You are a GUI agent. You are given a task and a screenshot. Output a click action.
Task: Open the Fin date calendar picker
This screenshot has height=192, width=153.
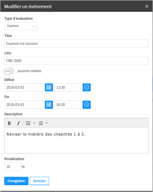pos(49,105)
